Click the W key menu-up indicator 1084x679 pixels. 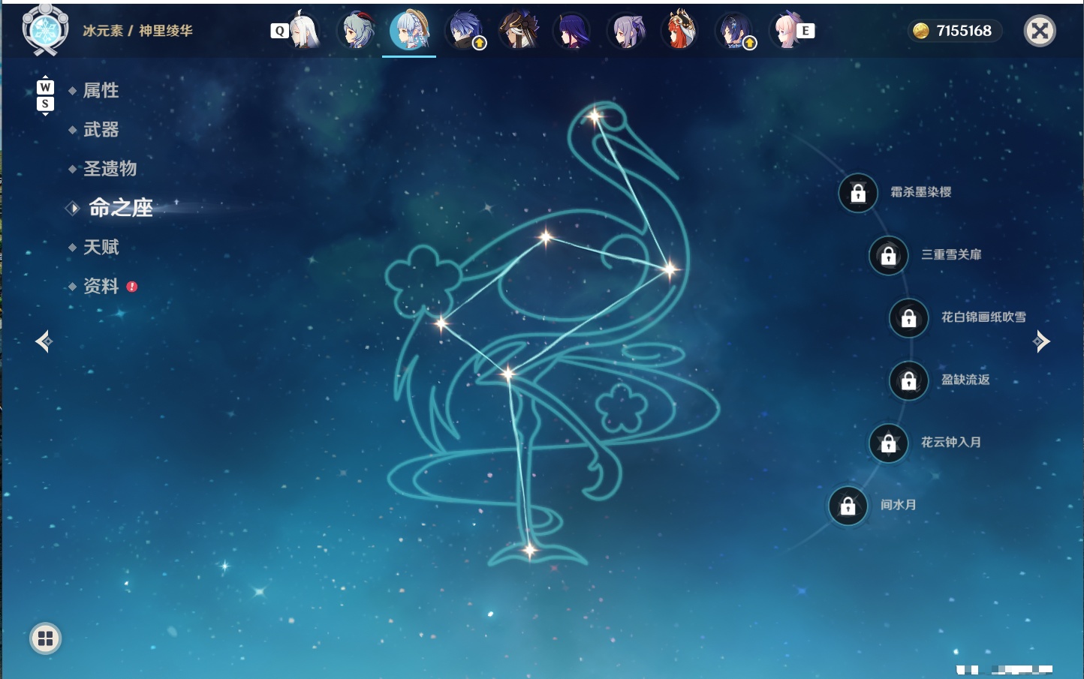(45, 87)
